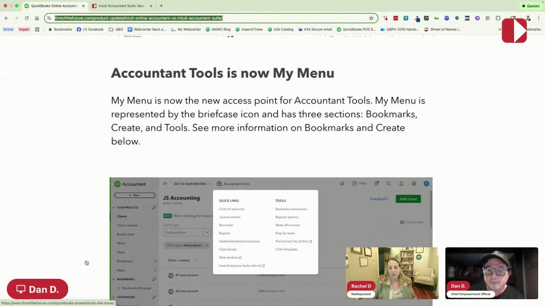The width and height of the screenshot is (545, 306).
Task: Click the Customize button in clients list
Action: [x=412, y=222]
